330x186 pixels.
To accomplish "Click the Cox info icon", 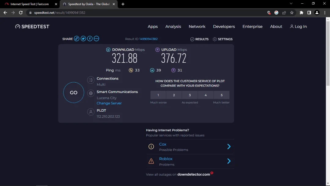I will click(x=151, y=147).
